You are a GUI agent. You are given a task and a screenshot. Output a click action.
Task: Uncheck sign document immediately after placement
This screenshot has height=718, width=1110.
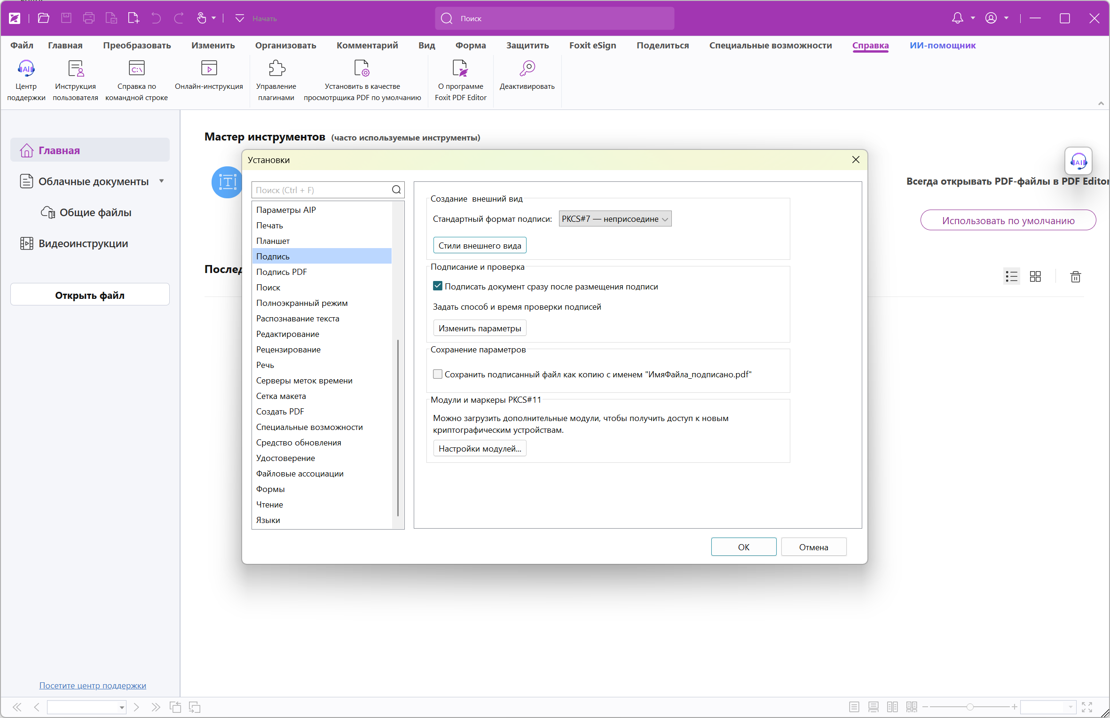[438, 286]
